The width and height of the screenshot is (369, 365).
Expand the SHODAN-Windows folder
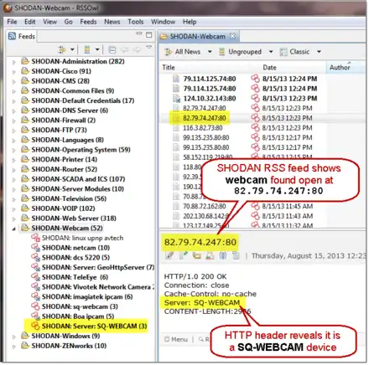click(x=13, y=337)
